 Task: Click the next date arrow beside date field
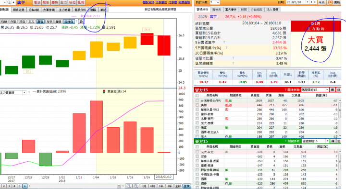(315, 2)
